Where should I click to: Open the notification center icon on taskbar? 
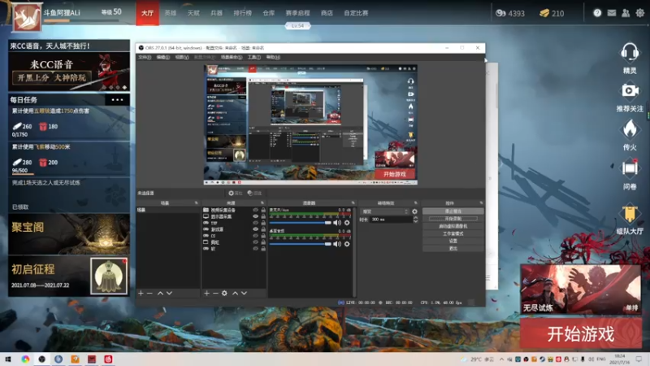coord(639,359)
